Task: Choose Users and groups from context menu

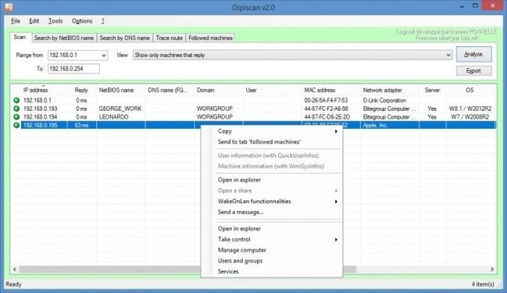Action: pyautogui.click(x=272, y=261)
